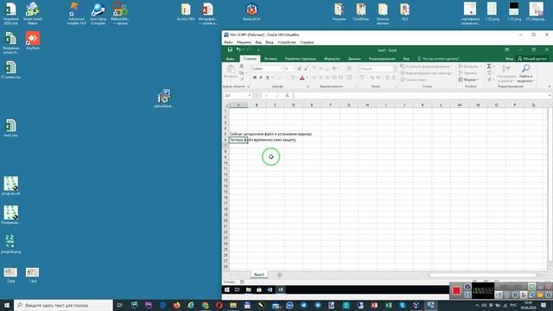Open the Inno Setup Compiler desktop shortcut
Screen dimensions: 553x311
(98, 14)
